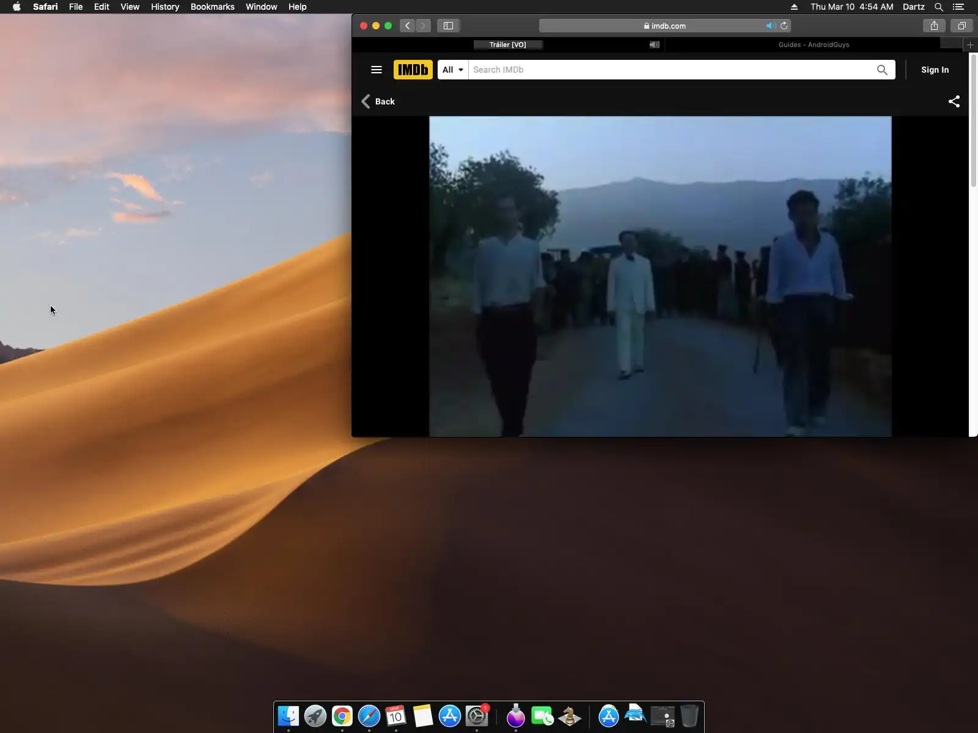
Task: Click the imdb.com address bar
Action: tap(665, 26)
